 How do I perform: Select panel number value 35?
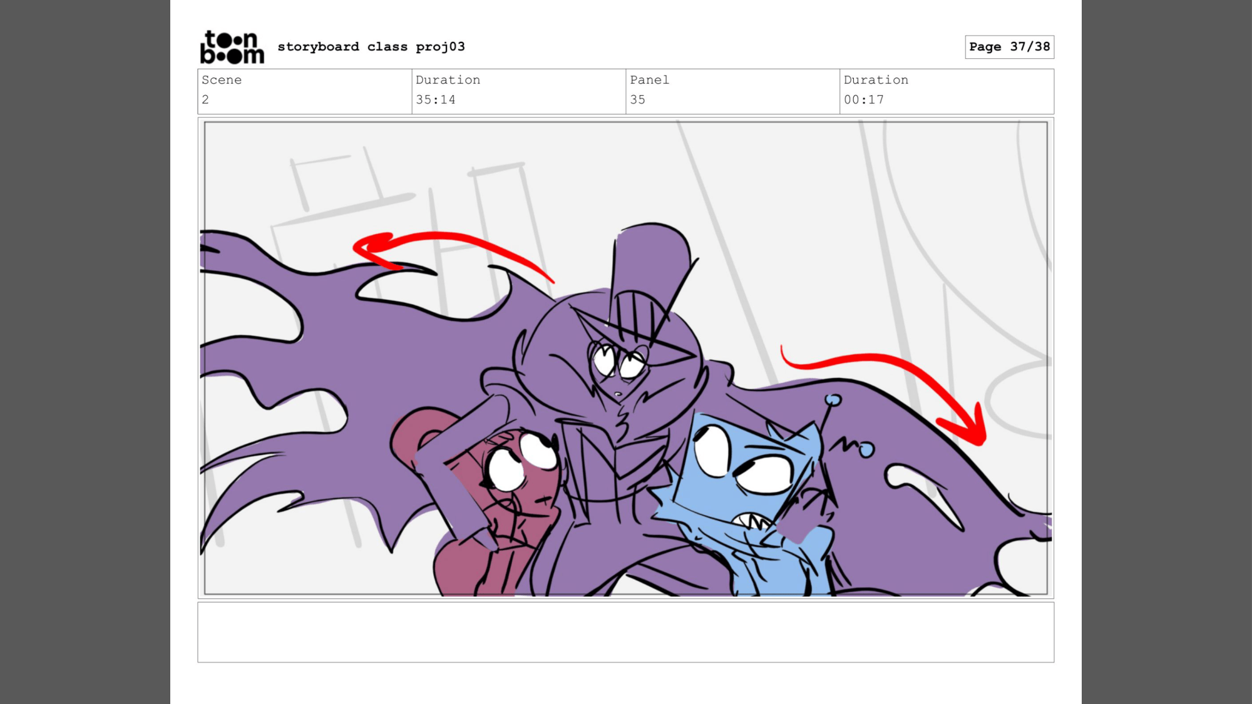pos(637,99)
